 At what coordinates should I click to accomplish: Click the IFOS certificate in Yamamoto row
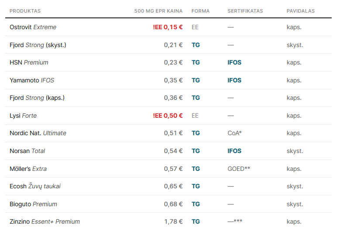[234, 80]
